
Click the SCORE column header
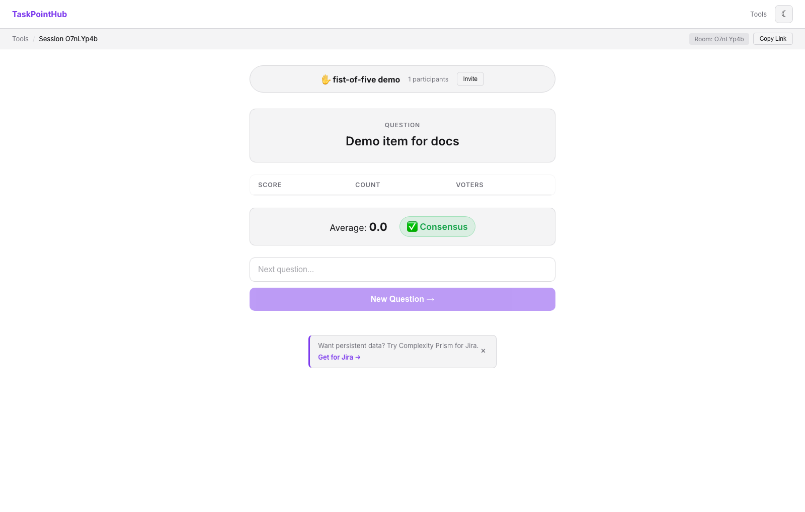tap(270, 185)
